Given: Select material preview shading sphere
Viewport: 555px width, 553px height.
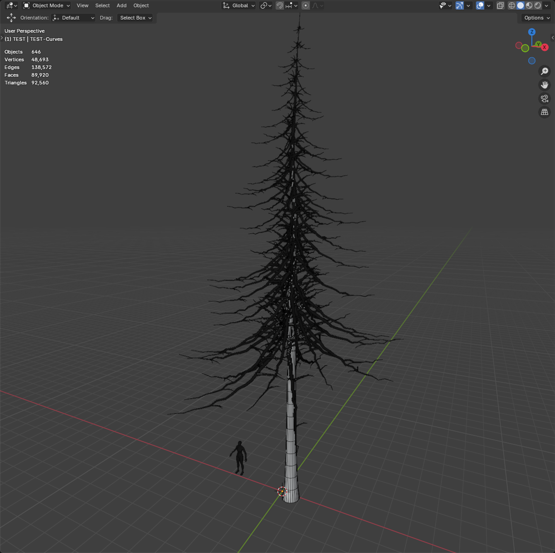Looking at the screenshot, I should click(x=529, y=5).
